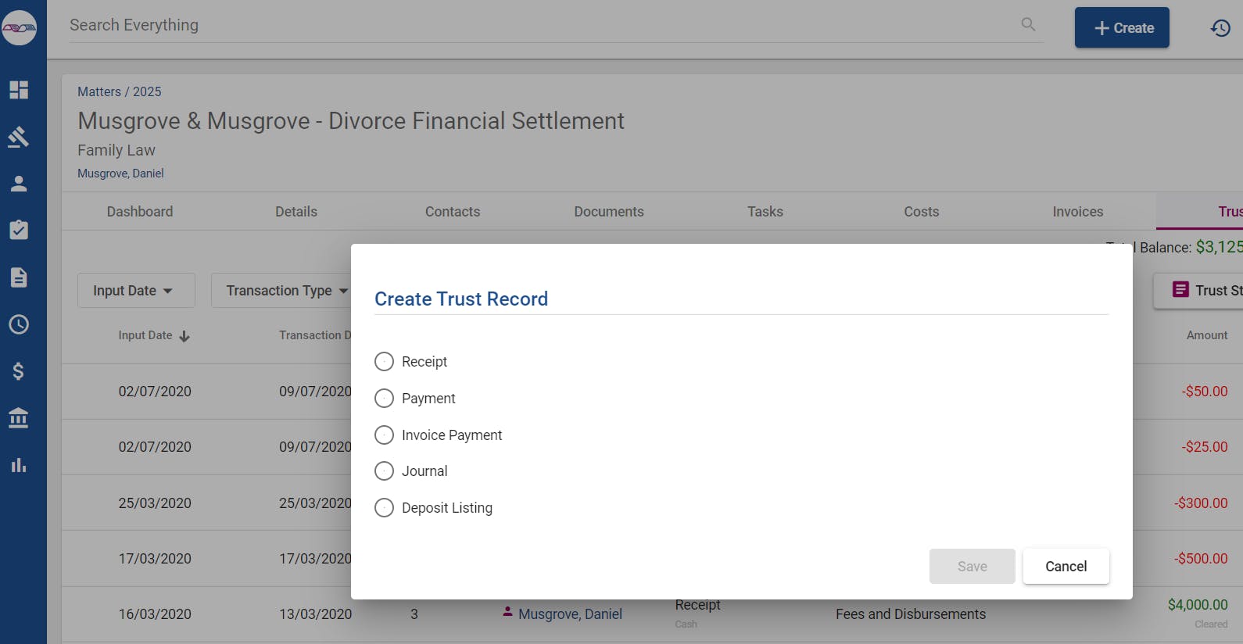Click the -$25.00 amount
This screenshot has width=1243, height=644.
1205,447
